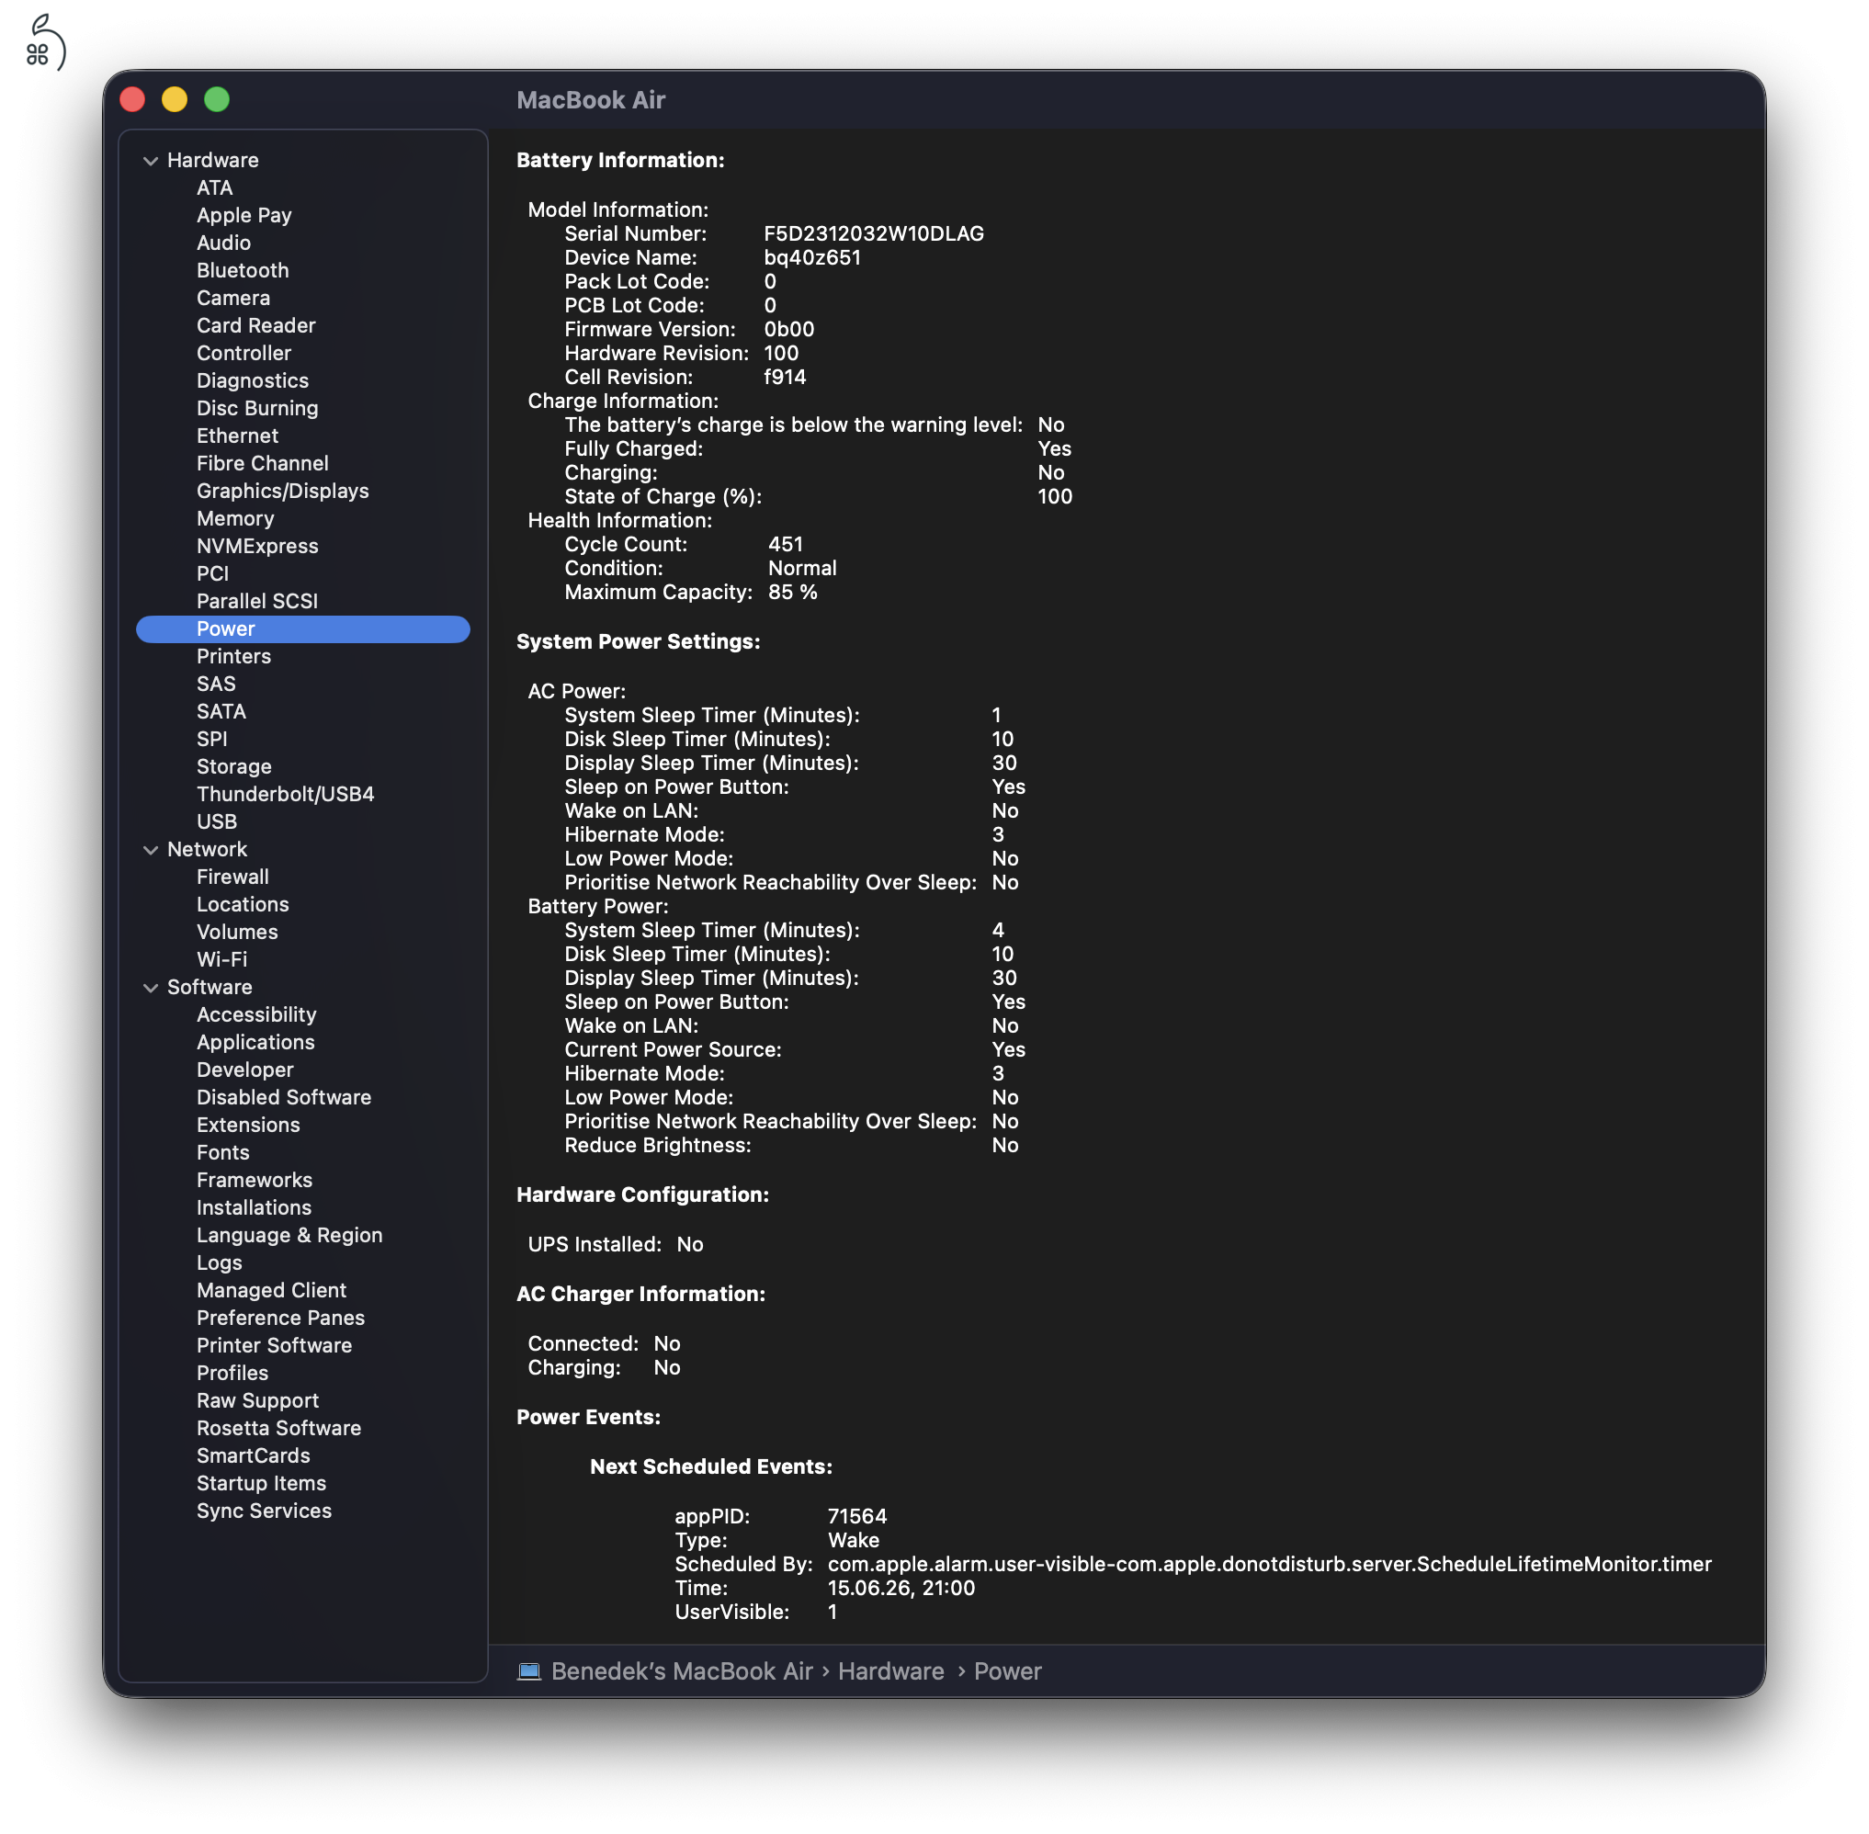The image size is (1869, 1834).
Task: Open Storage hardware info
Action: (234, 768)
